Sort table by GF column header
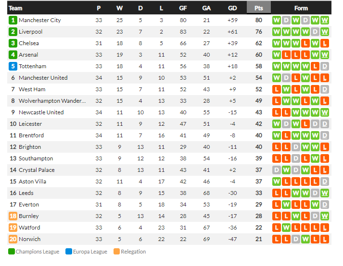 [183, 8]
